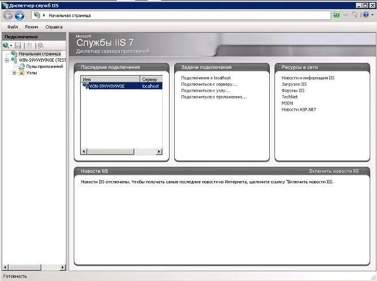Click the Имя column header
Viewport: 377px width, 281px height.
[x=111, y=79]
